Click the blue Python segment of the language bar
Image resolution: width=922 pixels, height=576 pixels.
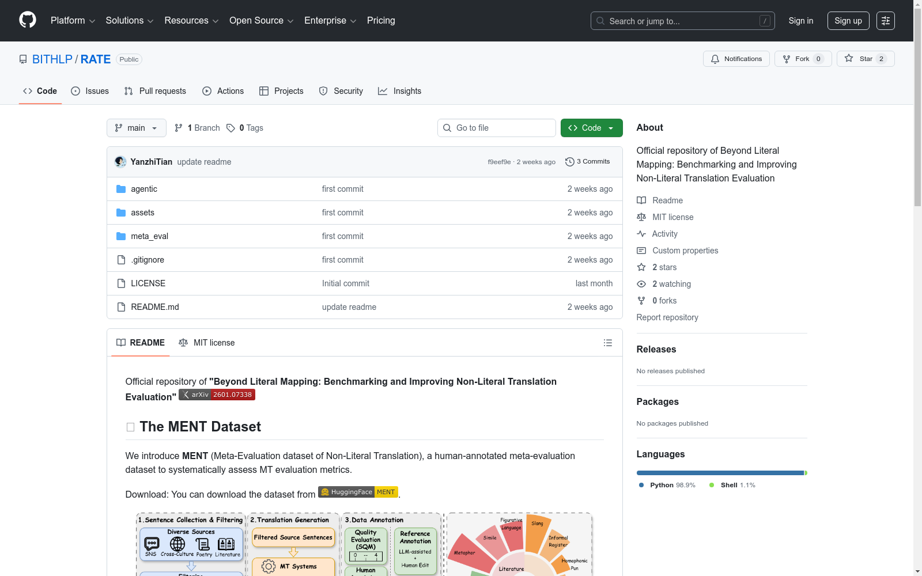coord(720,473)
